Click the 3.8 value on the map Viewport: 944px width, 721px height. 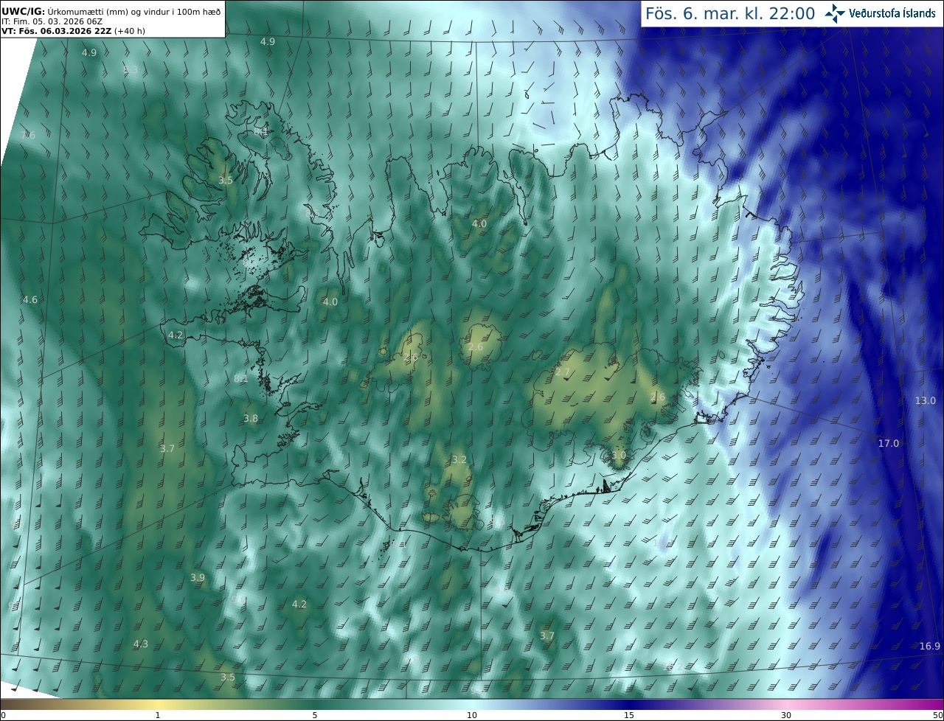tap(251, 419)
